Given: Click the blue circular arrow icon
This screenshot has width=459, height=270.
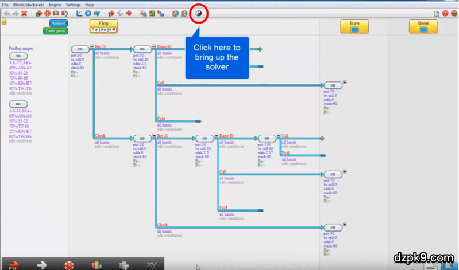Looking at the screenshot, I should [88, 13].
